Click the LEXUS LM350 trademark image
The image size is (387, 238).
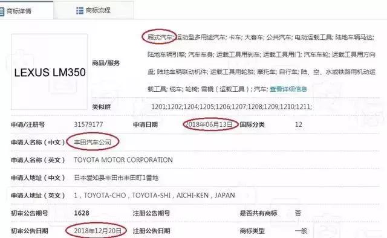tap(50, 72)
